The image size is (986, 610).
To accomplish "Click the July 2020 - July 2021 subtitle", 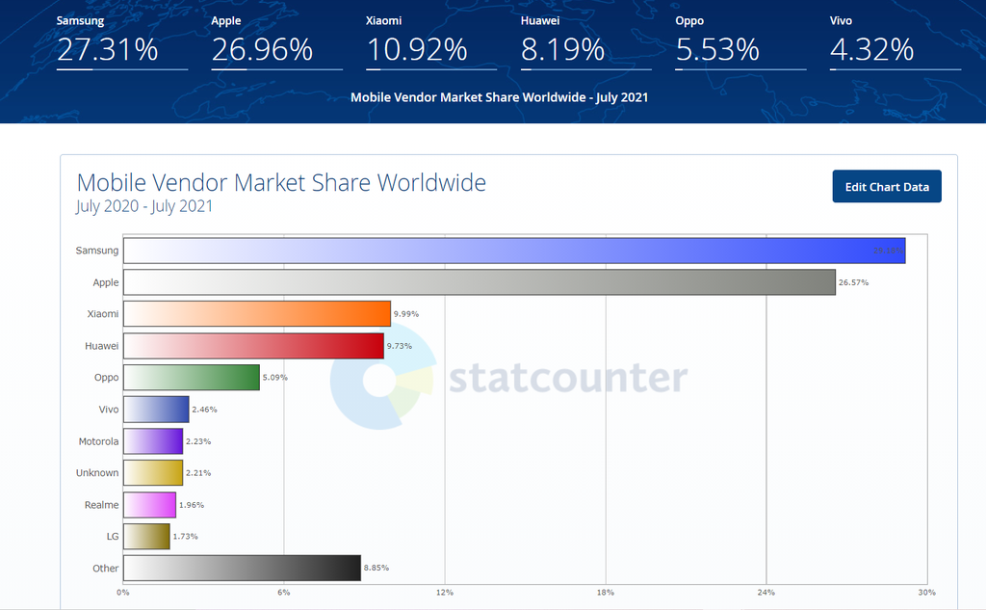I will pos(144,206).
